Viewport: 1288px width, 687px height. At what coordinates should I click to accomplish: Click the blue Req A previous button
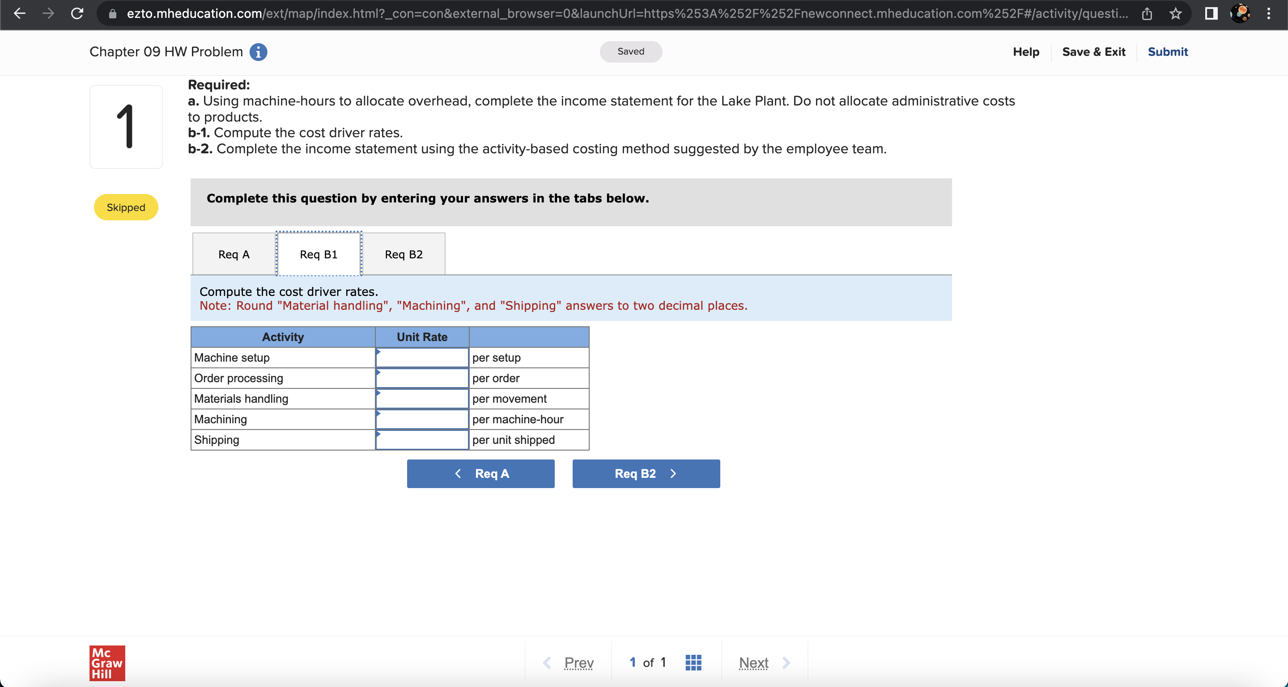(480, 474)
